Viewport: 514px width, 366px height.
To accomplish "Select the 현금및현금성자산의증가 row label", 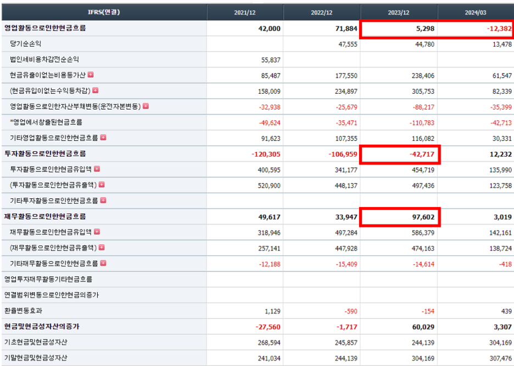I will tap(42, 326).
